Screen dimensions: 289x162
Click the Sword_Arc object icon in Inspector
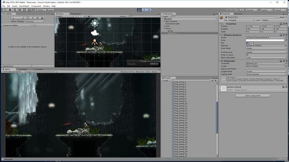[221, 18]
